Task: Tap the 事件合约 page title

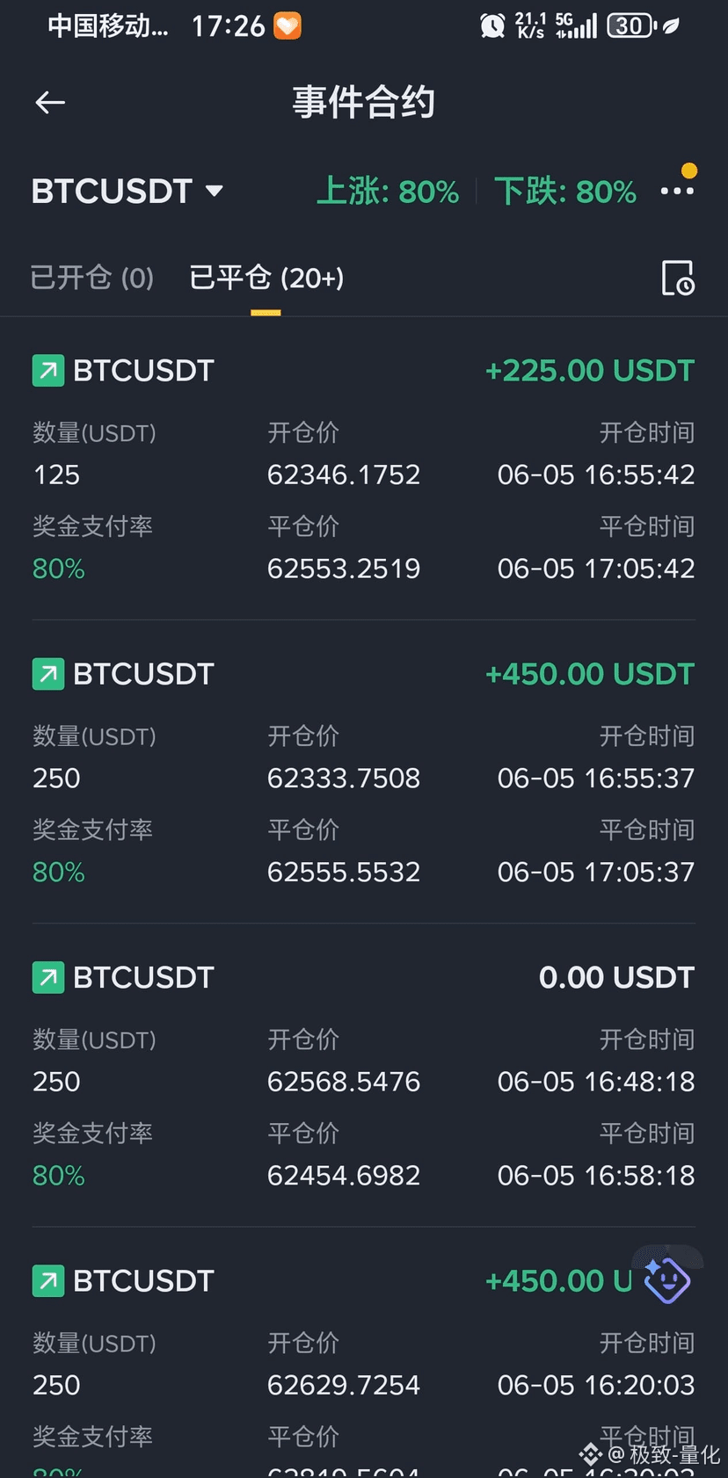Action: tap(364, 102)
